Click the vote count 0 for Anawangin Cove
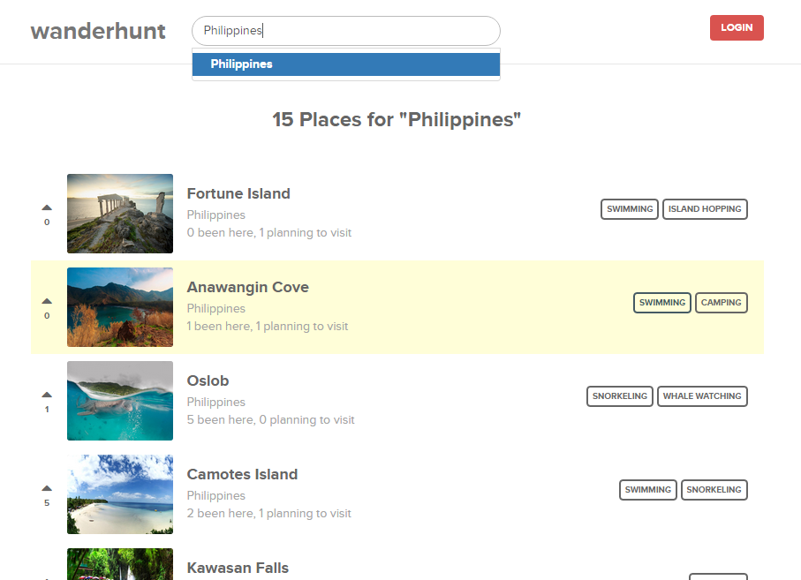This screenshot has width=801, height=580. pos(47,315)
